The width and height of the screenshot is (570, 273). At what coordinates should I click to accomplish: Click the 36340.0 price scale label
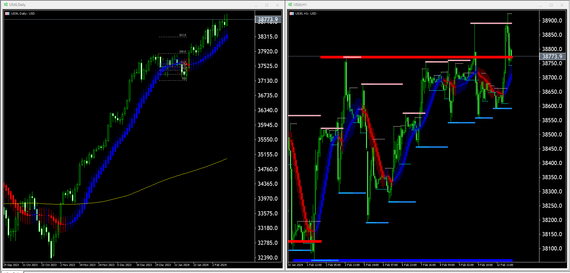(x=268, y=110)
